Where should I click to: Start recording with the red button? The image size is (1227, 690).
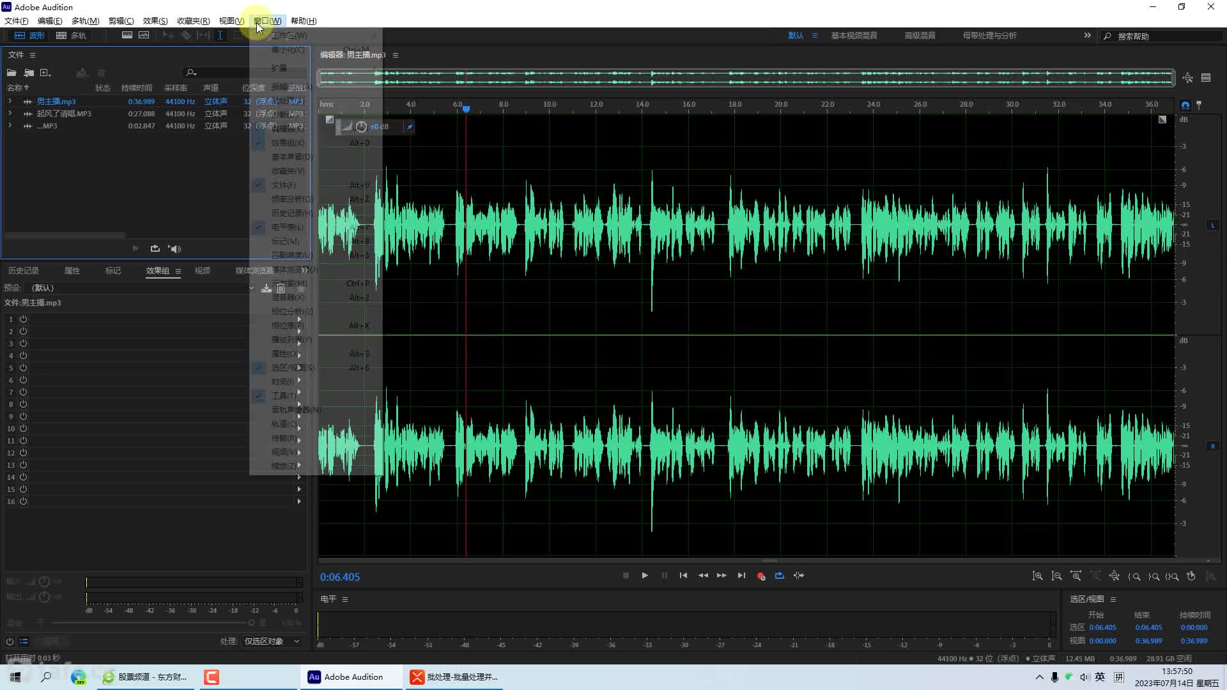[760, 576]
